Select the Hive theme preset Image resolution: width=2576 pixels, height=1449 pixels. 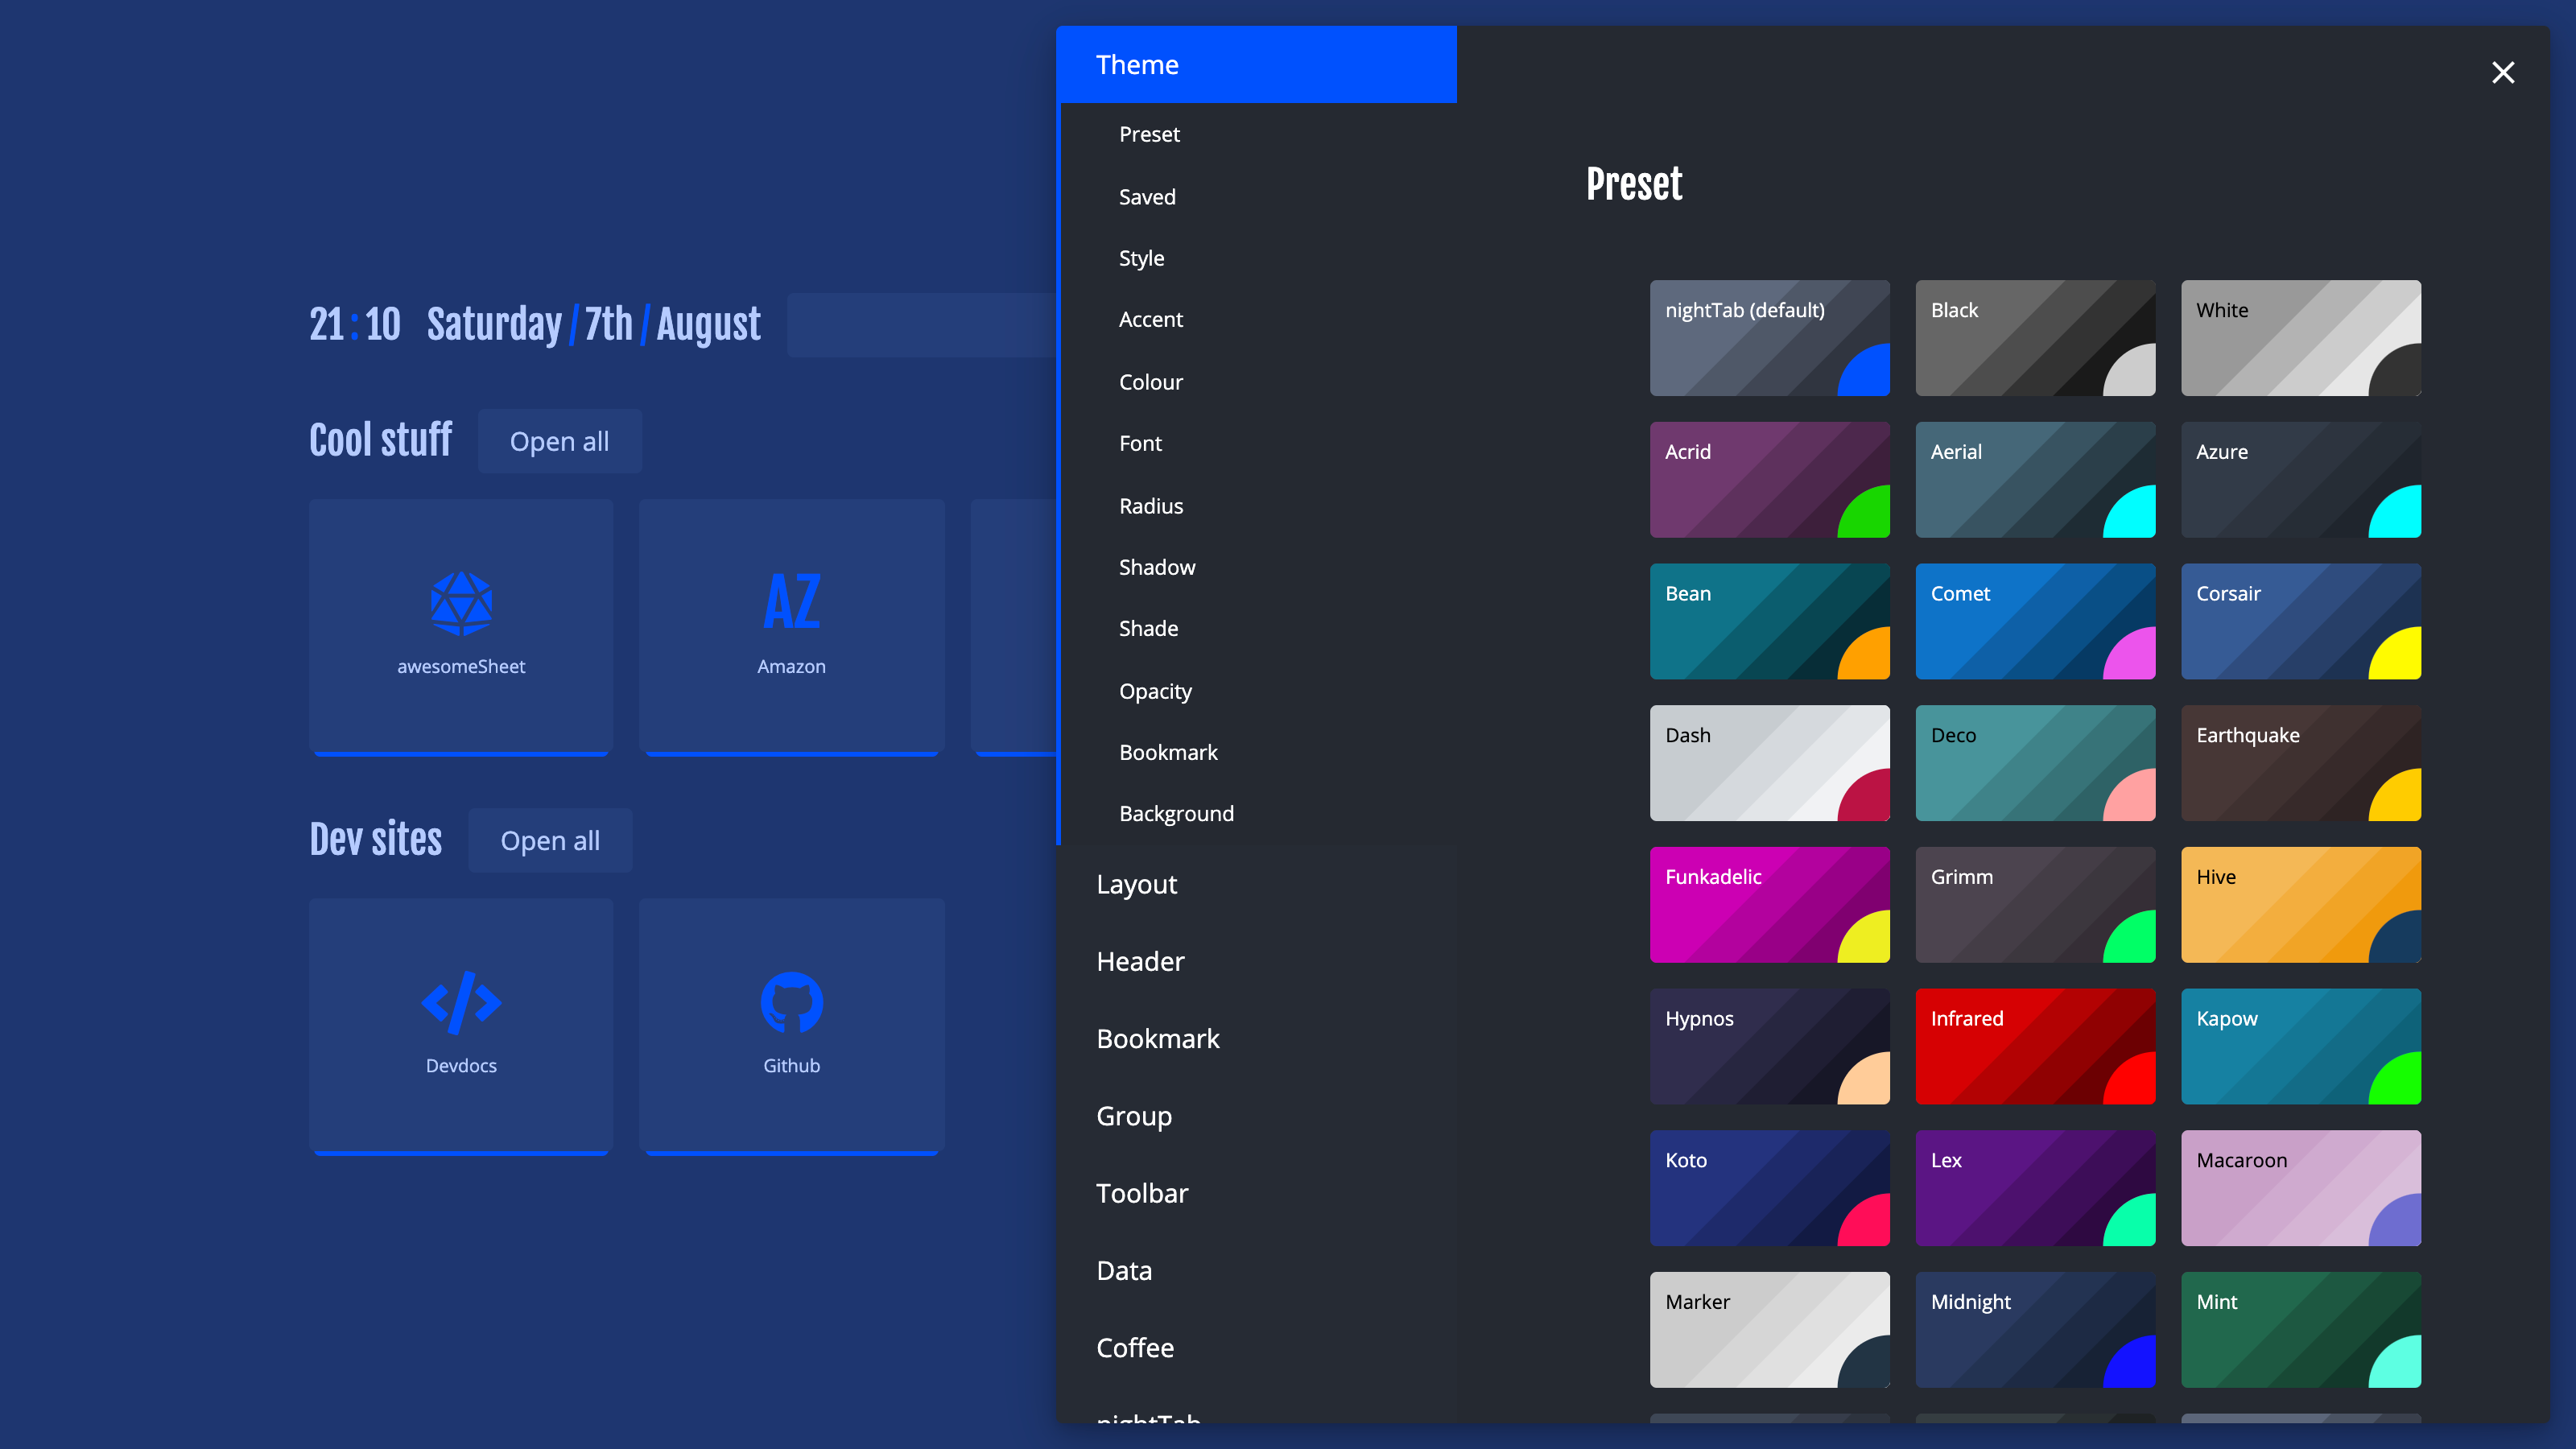pos(2300,905)
